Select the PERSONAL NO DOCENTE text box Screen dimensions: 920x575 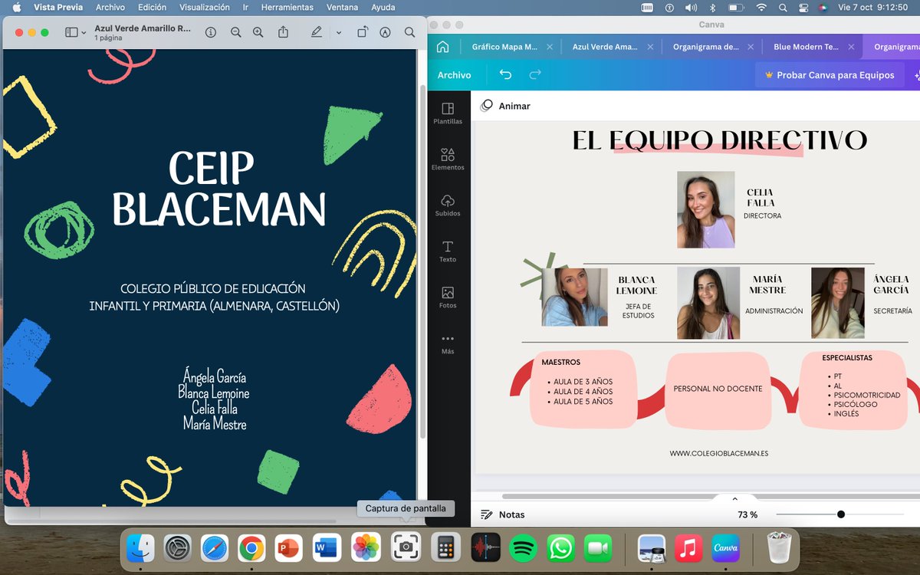[x=718, y=389]
